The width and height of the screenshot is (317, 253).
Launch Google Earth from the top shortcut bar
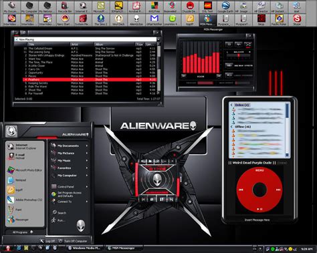click(x=225, y=7)
